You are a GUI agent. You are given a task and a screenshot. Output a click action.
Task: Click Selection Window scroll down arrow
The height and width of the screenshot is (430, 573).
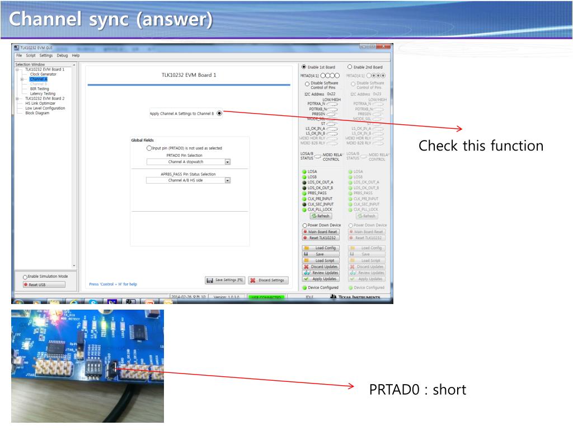(x=74, y=266)
